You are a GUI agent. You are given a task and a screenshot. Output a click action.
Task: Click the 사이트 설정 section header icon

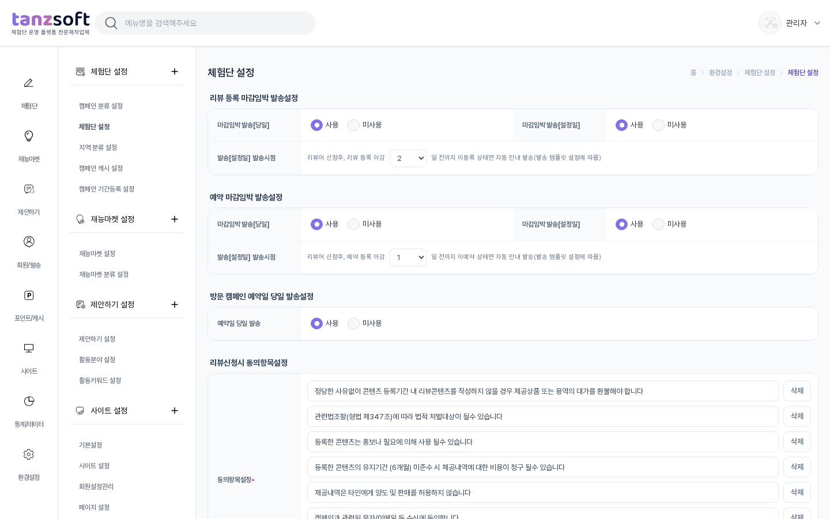[x=80, y=411]
